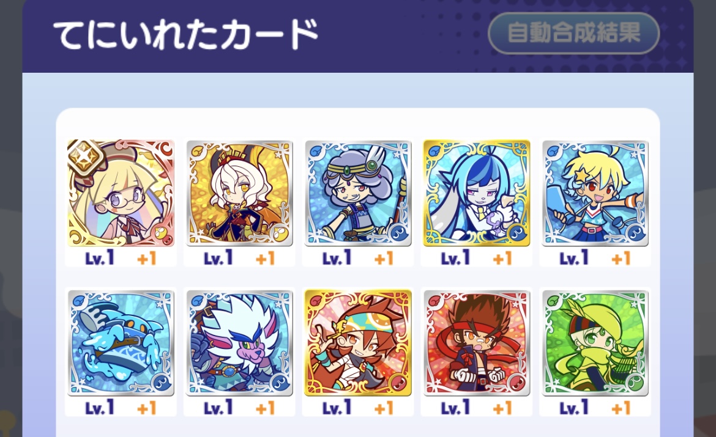Click the blue puyo icon on slime card
The width and height of the screenshot is (716, 437).
click(161, 383)
